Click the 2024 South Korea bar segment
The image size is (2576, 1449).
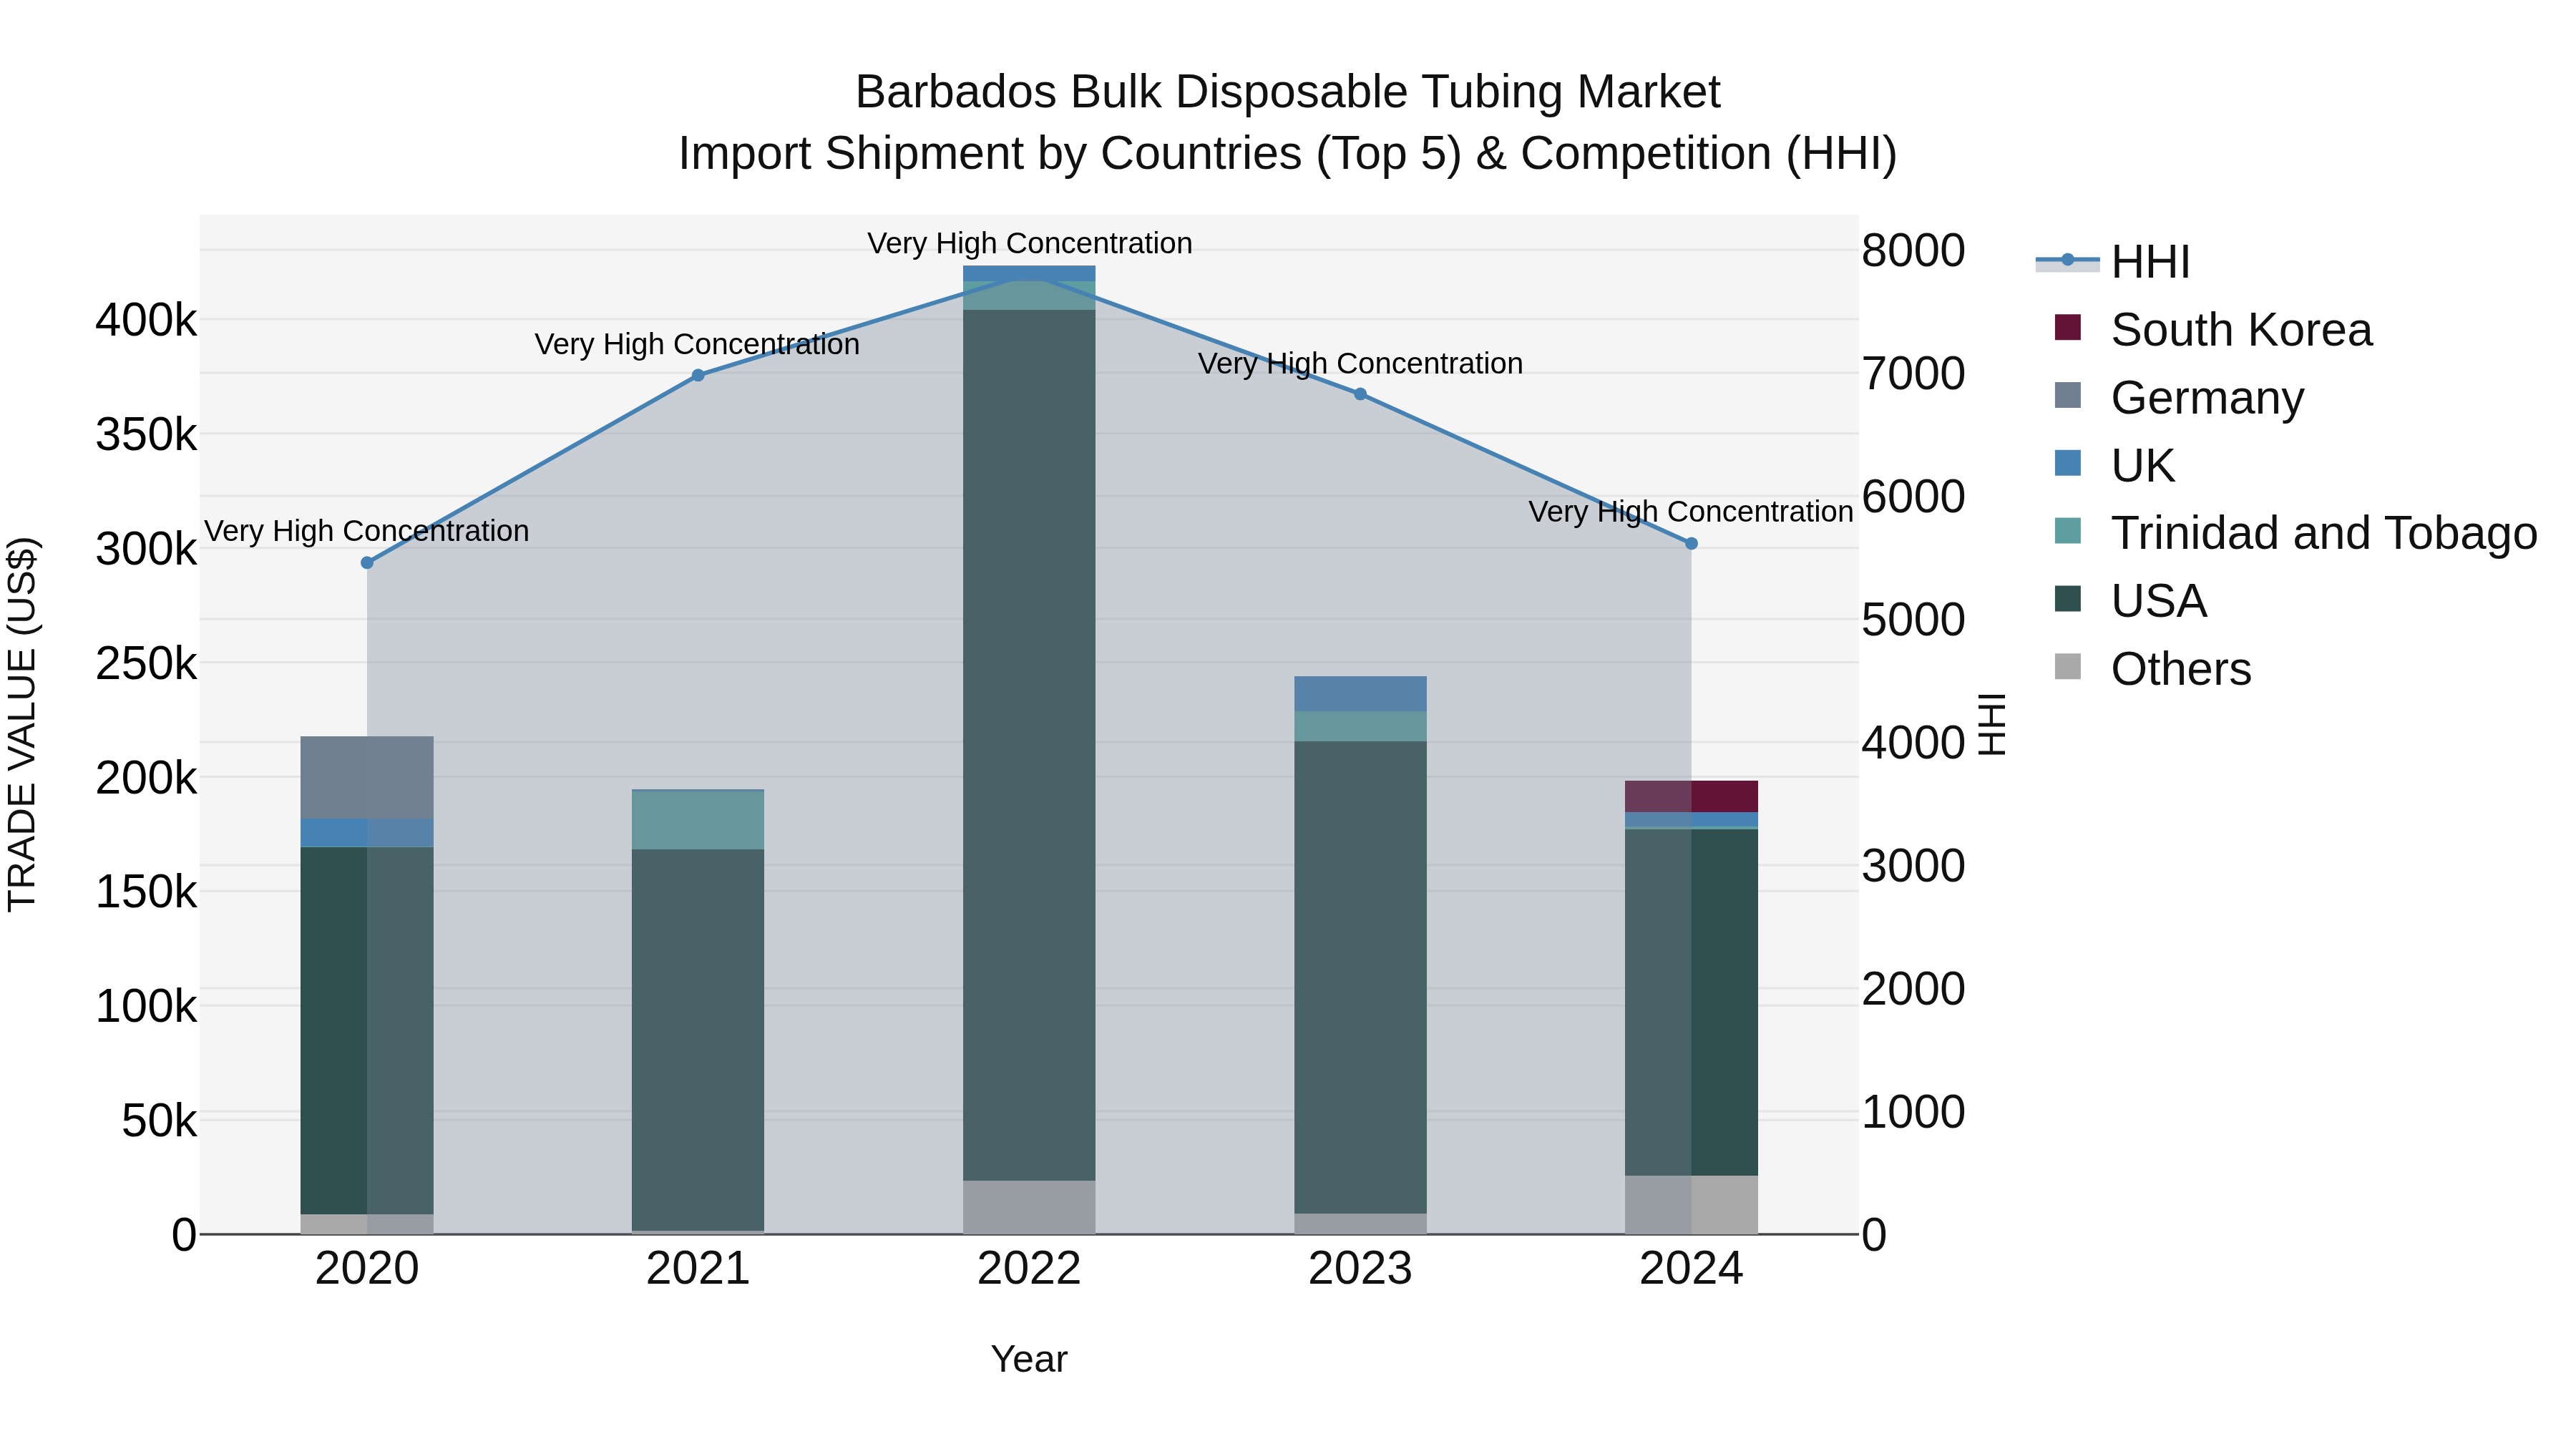tap(1691, 797)
